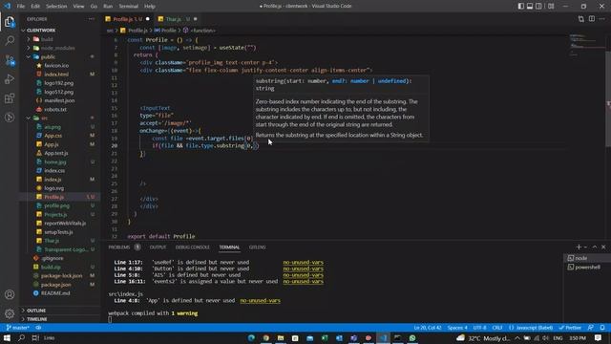Toggle primary sidebar layout icon
Viewport: 611px width, 344px height.
coord(521,7)
